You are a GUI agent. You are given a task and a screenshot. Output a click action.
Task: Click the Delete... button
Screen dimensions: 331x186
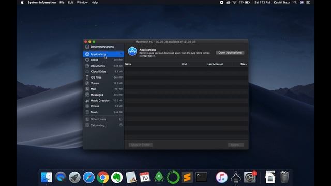coord(236,145)
